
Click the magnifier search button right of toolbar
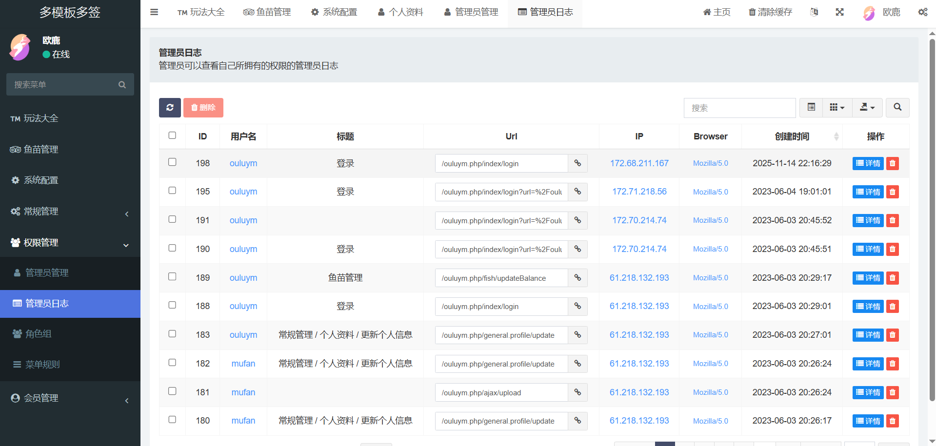click(x=897, y=108)
